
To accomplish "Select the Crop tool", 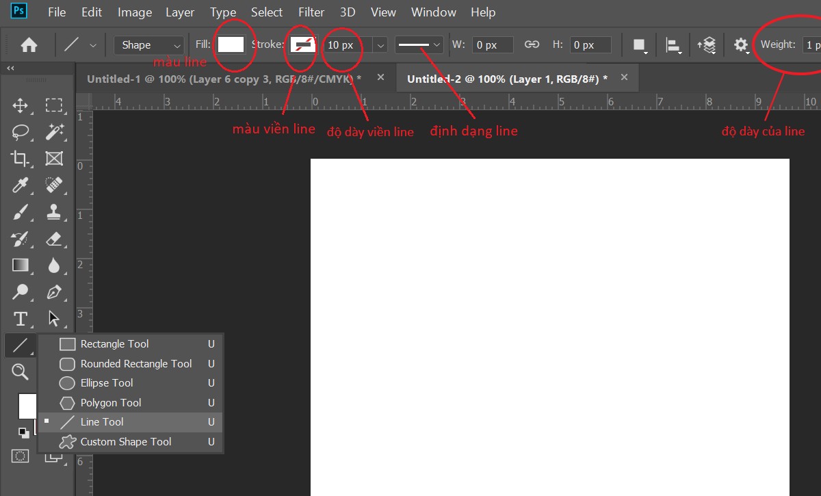I will [x=21, y=158].
